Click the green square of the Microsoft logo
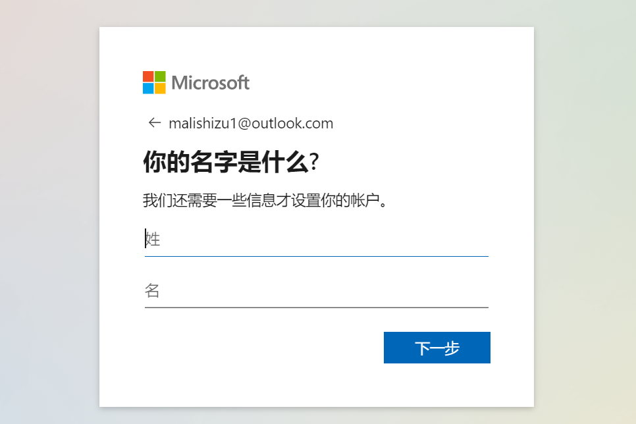 tap(160, 76)
